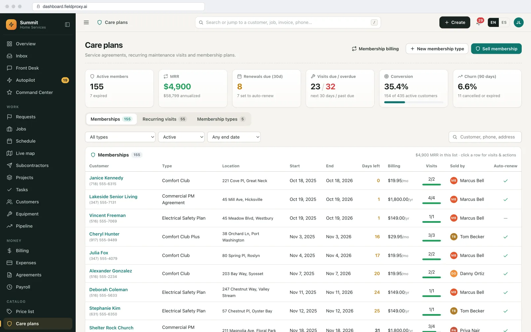Open the All types dropdown

[120, 137]
